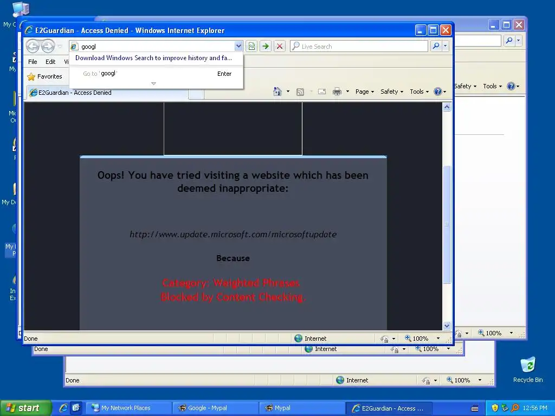This screenshot has width=555, height=416.
Task: Switch to E2Guardian - Access taskbar button
Action: pos(389,408)
